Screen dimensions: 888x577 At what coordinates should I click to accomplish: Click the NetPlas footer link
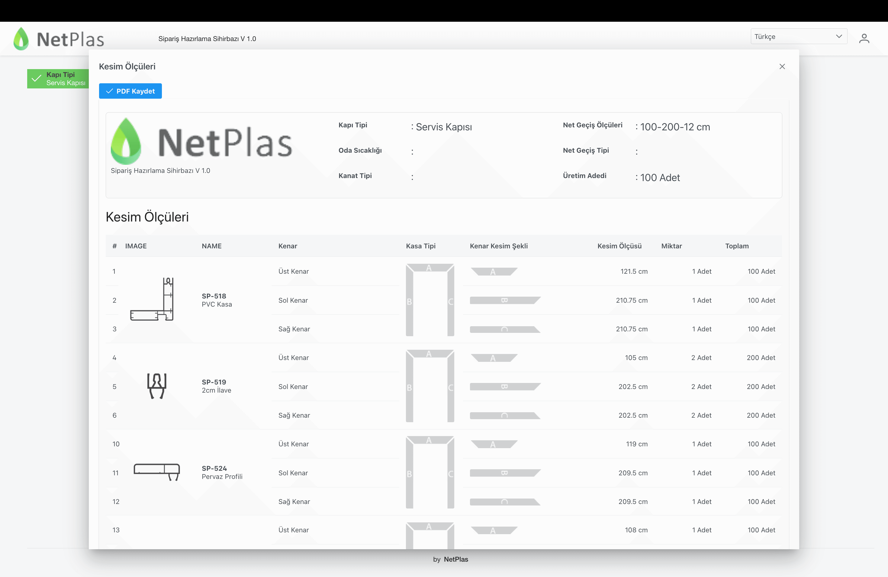[455, 559]
